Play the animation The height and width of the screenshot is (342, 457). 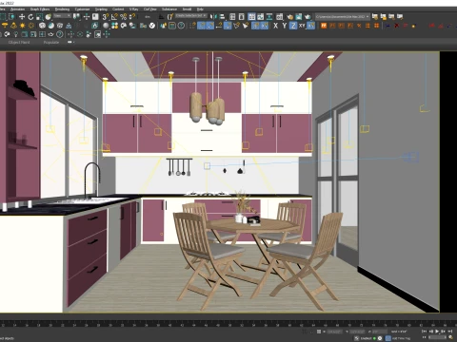tap(437, 332)
